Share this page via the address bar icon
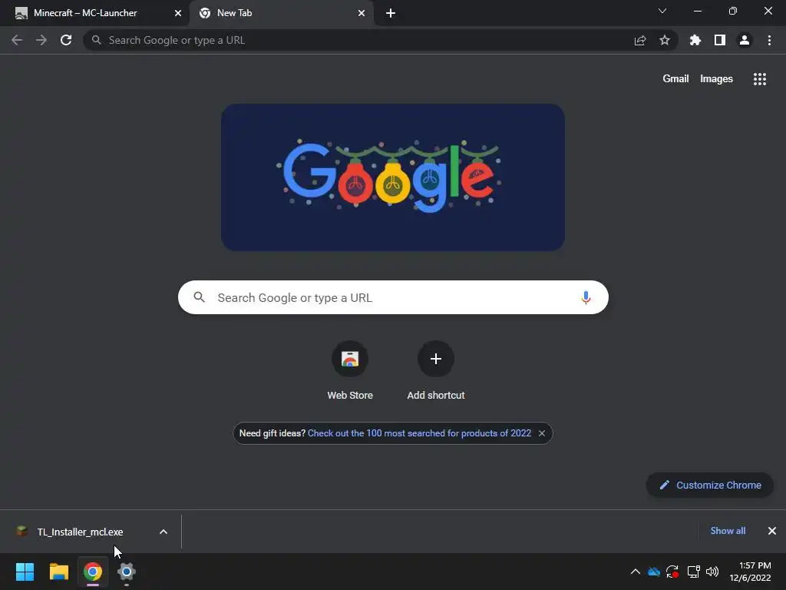The image size is (786, 590). coord(640,40)
